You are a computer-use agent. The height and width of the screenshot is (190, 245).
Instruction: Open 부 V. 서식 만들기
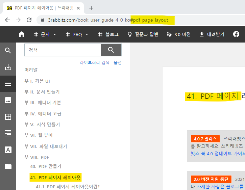[x=42, y=125]
